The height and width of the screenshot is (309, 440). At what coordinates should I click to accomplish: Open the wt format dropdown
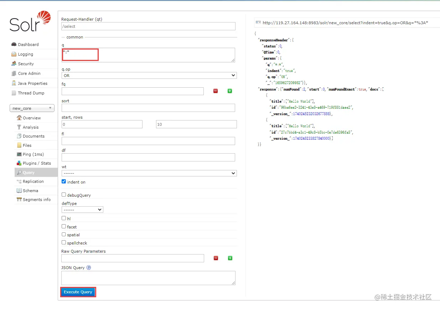tap(149, 173)
